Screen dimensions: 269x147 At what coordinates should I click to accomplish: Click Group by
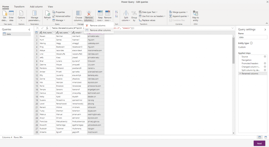click(134, 16)
